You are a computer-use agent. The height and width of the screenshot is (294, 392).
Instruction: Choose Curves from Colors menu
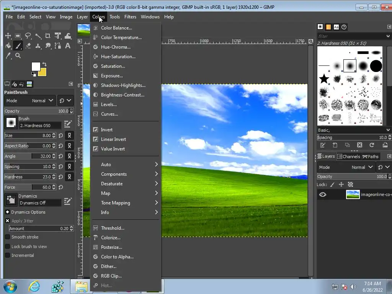[x=126, y=114]
